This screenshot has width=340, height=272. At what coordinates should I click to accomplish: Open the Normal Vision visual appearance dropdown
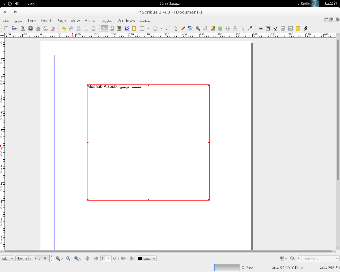pos(318,258)
